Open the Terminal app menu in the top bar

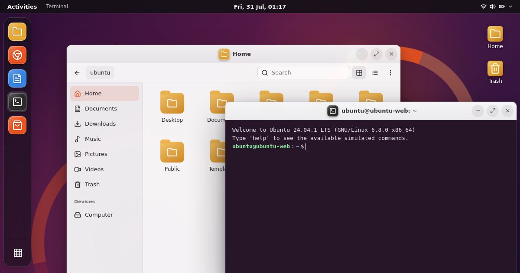57,6
